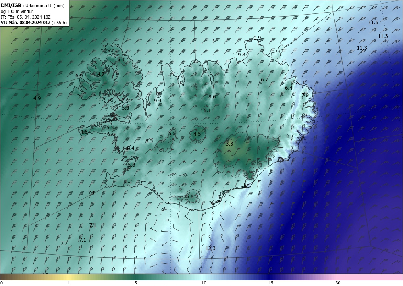Click the 4.5 value on the central glacier
The image size is (403, 286).
(x=197, y=134)
